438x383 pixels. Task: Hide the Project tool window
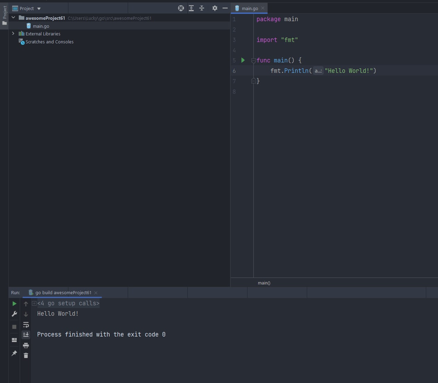tap(225, 8)
